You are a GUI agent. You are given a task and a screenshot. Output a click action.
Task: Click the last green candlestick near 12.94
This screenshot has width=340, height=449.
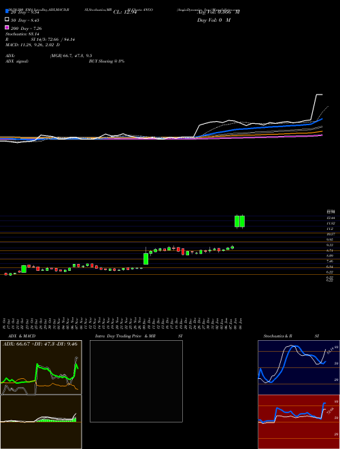pos(242,222)
